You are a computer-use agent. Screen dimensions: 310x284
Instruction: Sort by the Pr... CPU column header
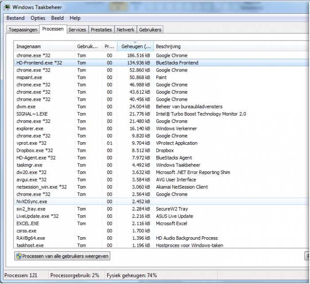(109, 46)
